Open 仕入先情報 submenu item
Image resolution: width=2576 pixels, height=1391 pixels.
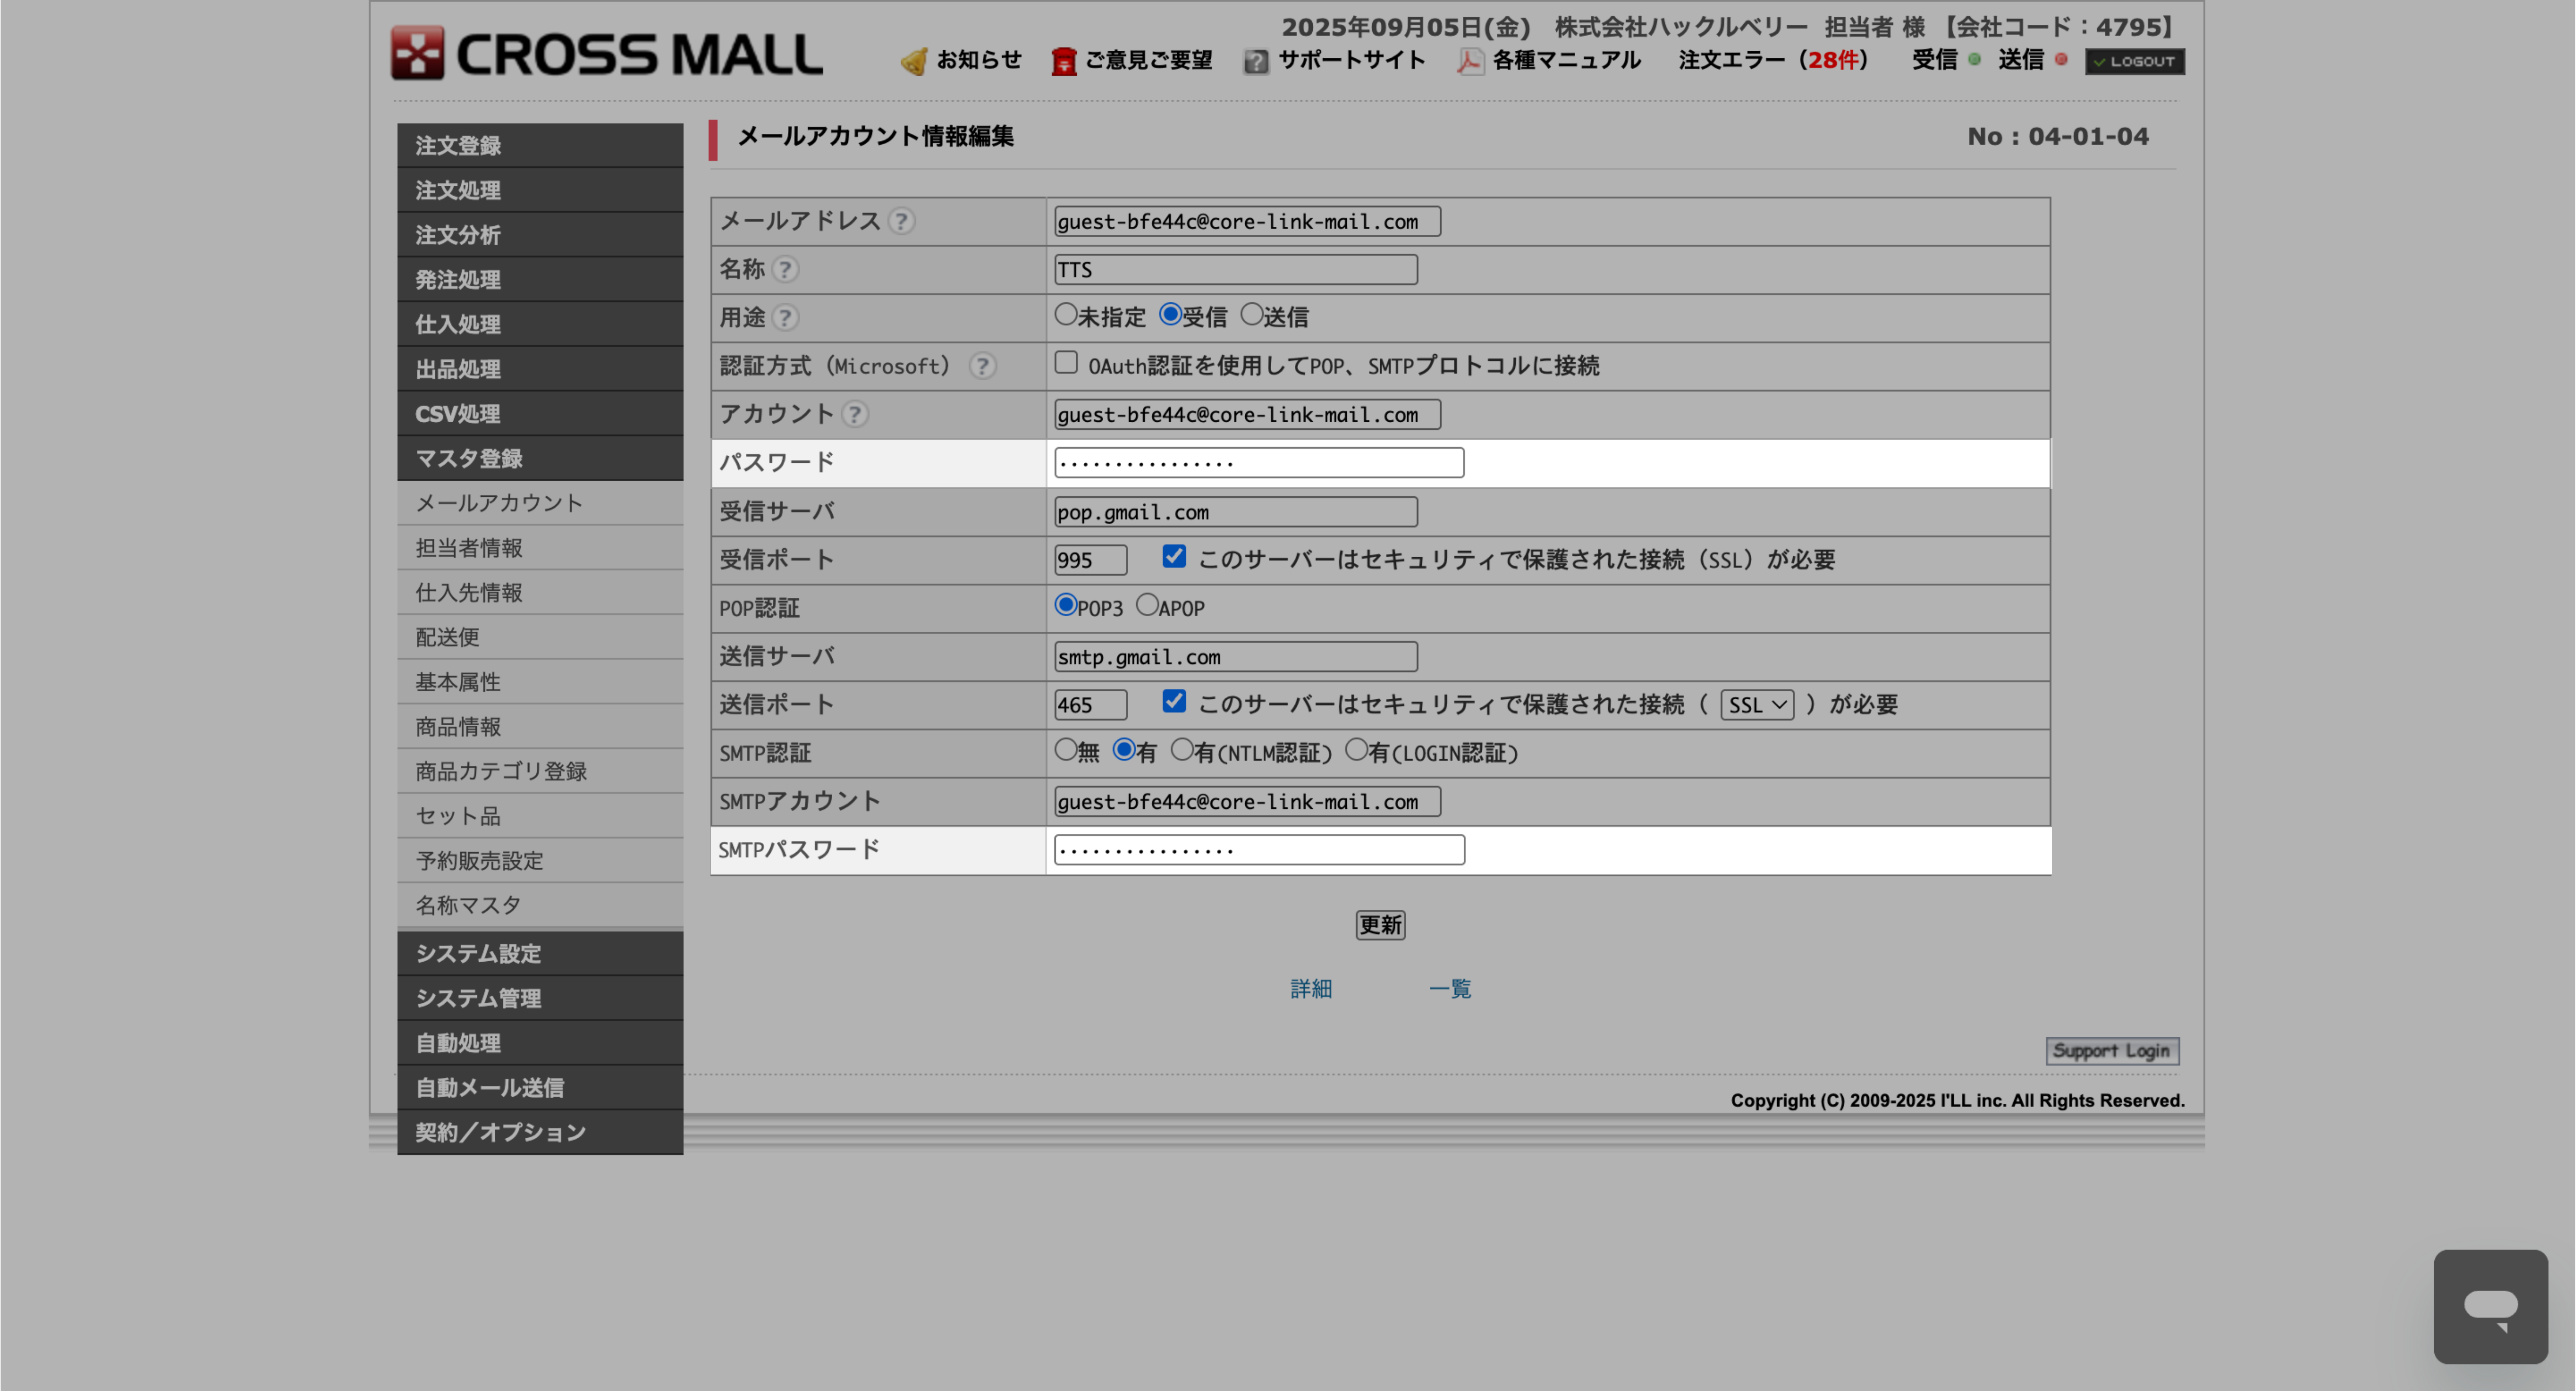[x=540, y=592]
